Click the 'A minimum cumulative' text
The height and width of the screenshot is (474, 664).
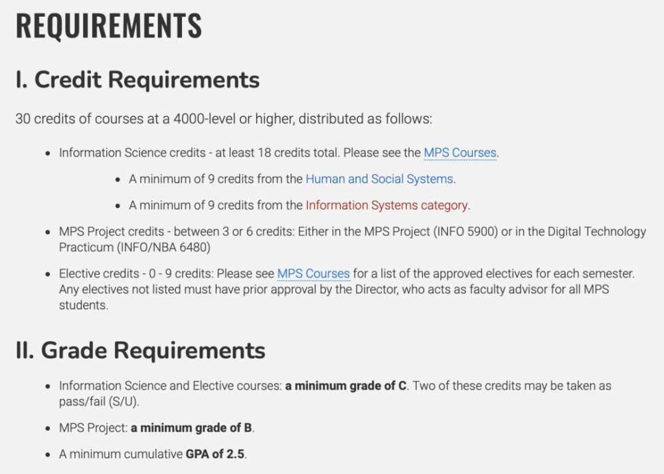(121, 454)
